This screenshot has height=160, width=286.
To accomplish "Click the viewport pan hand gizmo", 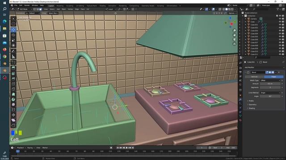I will [234, 35].
